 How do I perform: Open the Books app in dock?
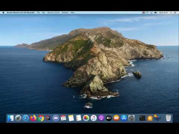116,118
